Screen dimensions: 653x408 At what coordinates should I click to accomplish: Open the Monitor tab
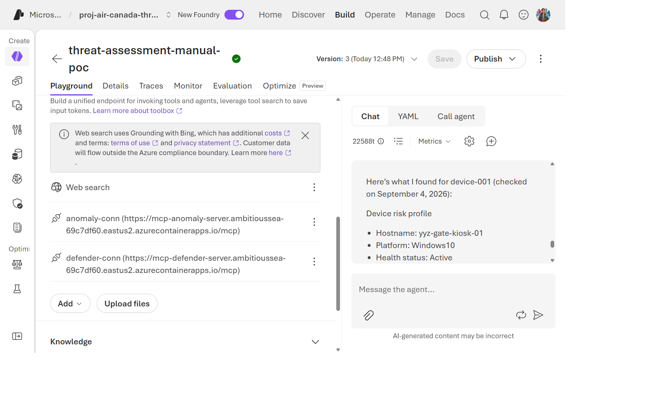[188, 86]
